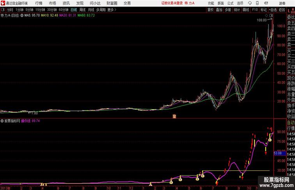Click the 标记 toolbar button
295x190 pixels.
point(263,10)
